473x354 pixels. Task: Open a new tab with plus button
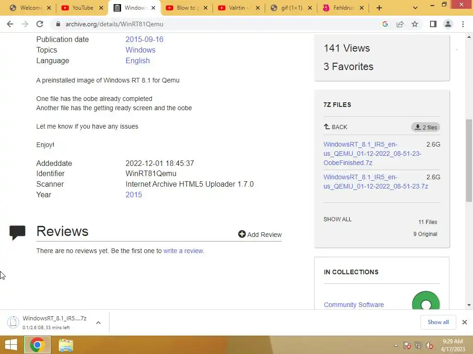point(379,8)
